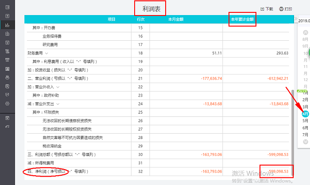Select the 自然灾害等不可抗力因素造成的损失 row label
Image resolution: width=310 pixels, height=185 pixels.
[x=73, y=138]
